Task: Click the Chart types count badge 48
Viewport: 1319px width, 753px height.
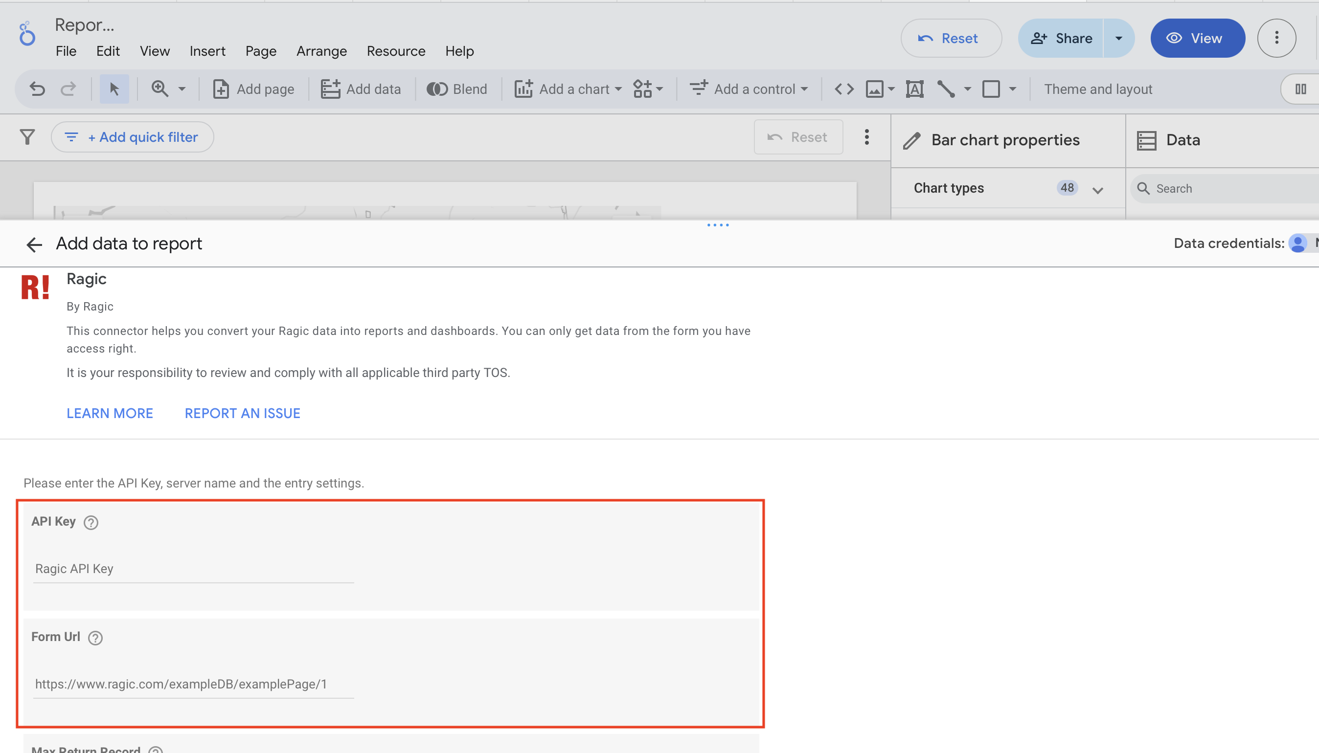Action: 1067,188
